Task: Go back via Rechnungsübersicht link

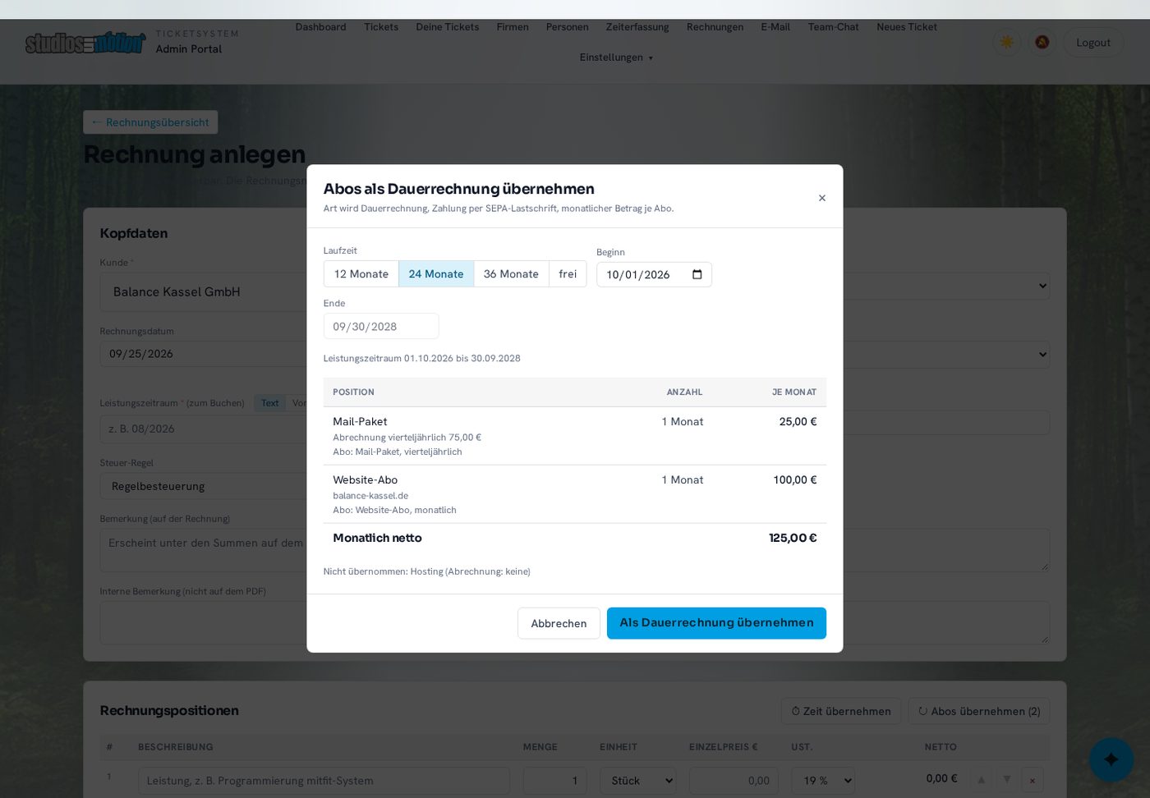Action: coord(150,122)
